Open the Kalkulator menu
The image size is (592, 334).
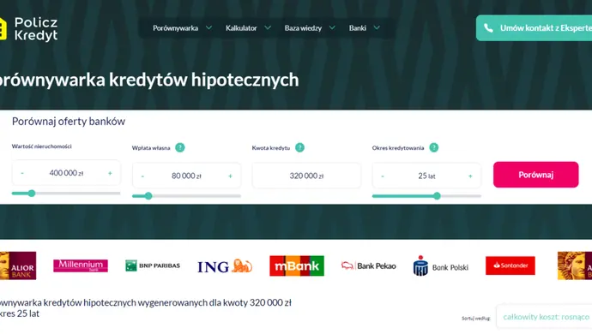pos(241,28)
